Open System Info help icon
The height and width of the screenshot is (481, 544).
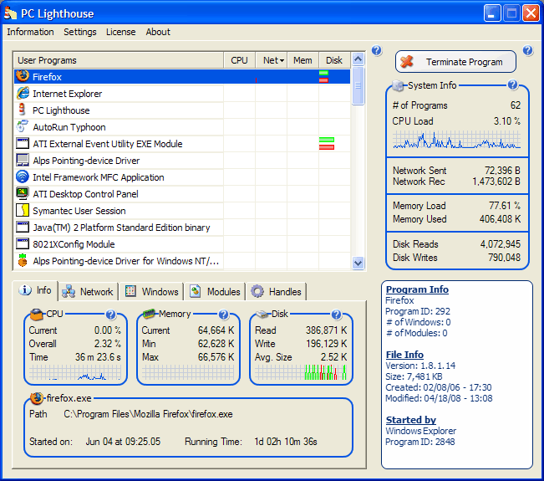[512, 84]
